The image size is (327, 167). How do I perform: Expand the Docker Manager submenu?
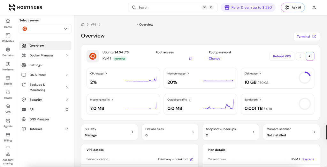coord(67,55)
